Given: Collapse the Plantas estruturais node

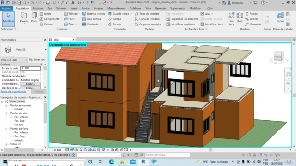Looking at the screenshot, I should [6, 106].
